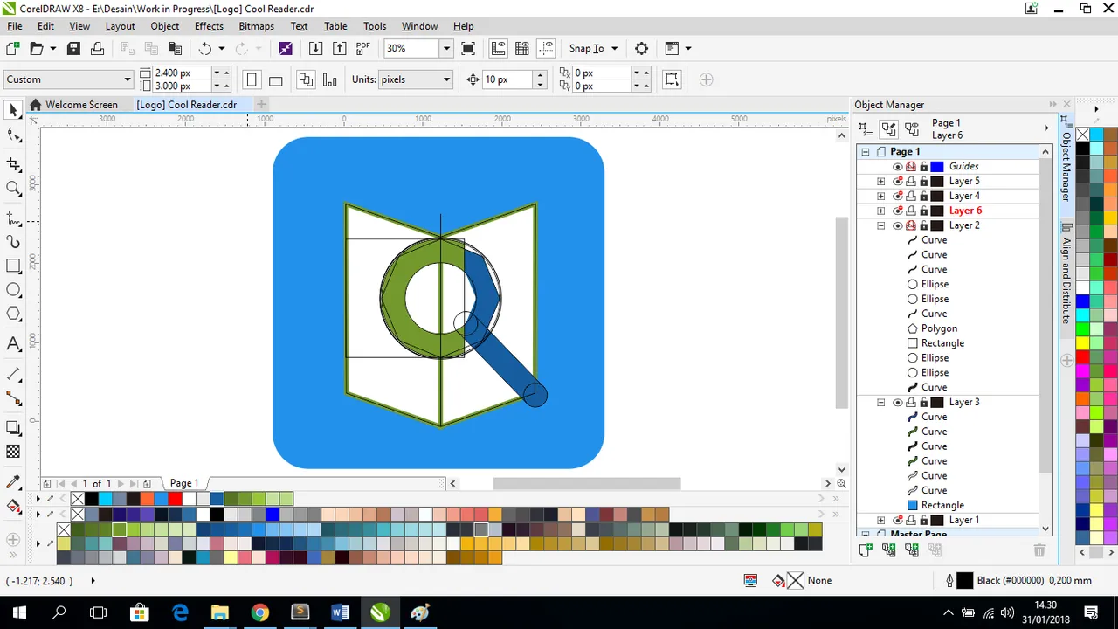1118x629 pixels.
Task: Collapse Layer 3 tree node
Action: point(880,402)
